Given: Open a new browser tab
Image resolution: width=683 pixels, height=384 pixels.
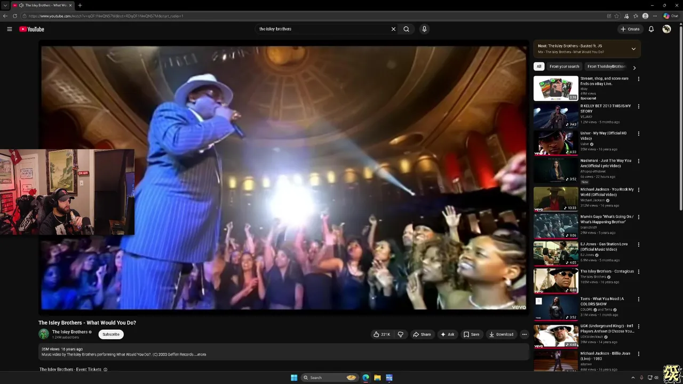Looking at the screenshot, I should [80, 5].
